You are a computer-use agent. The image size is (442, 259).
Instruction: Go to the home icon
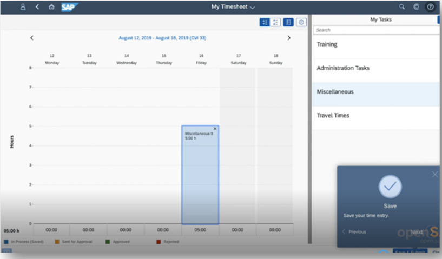coord(51,7)
